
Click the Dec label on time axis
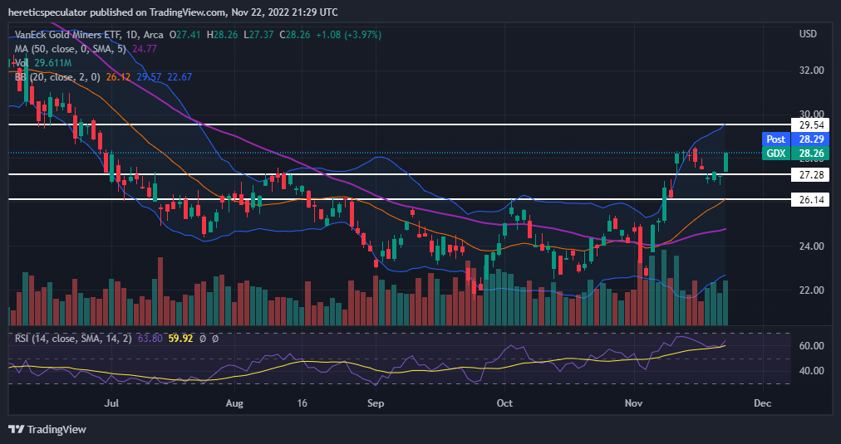pos(762,403)
